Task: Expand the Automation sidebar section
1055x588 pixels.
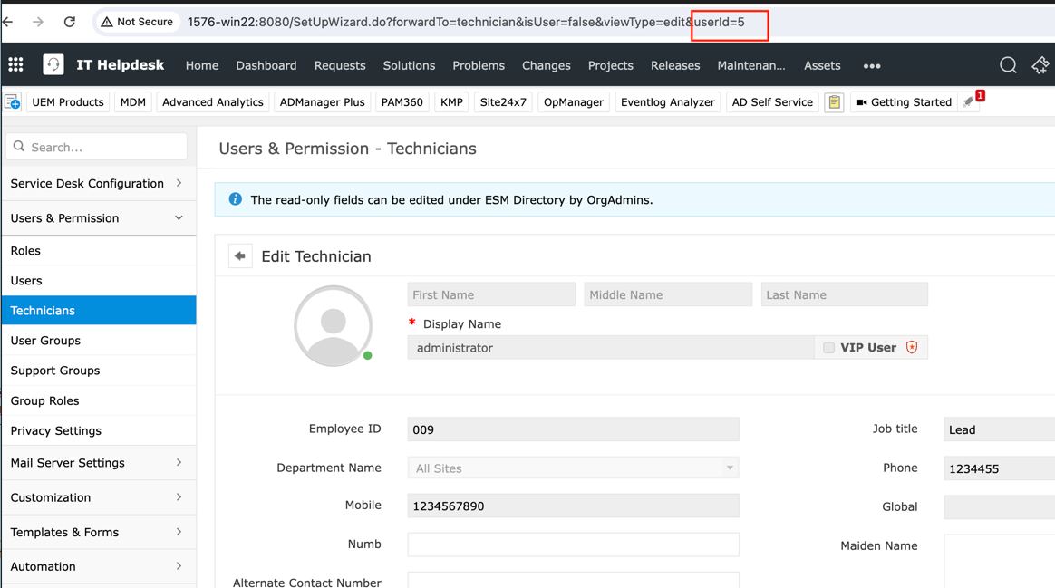Action: coord(98,566)
